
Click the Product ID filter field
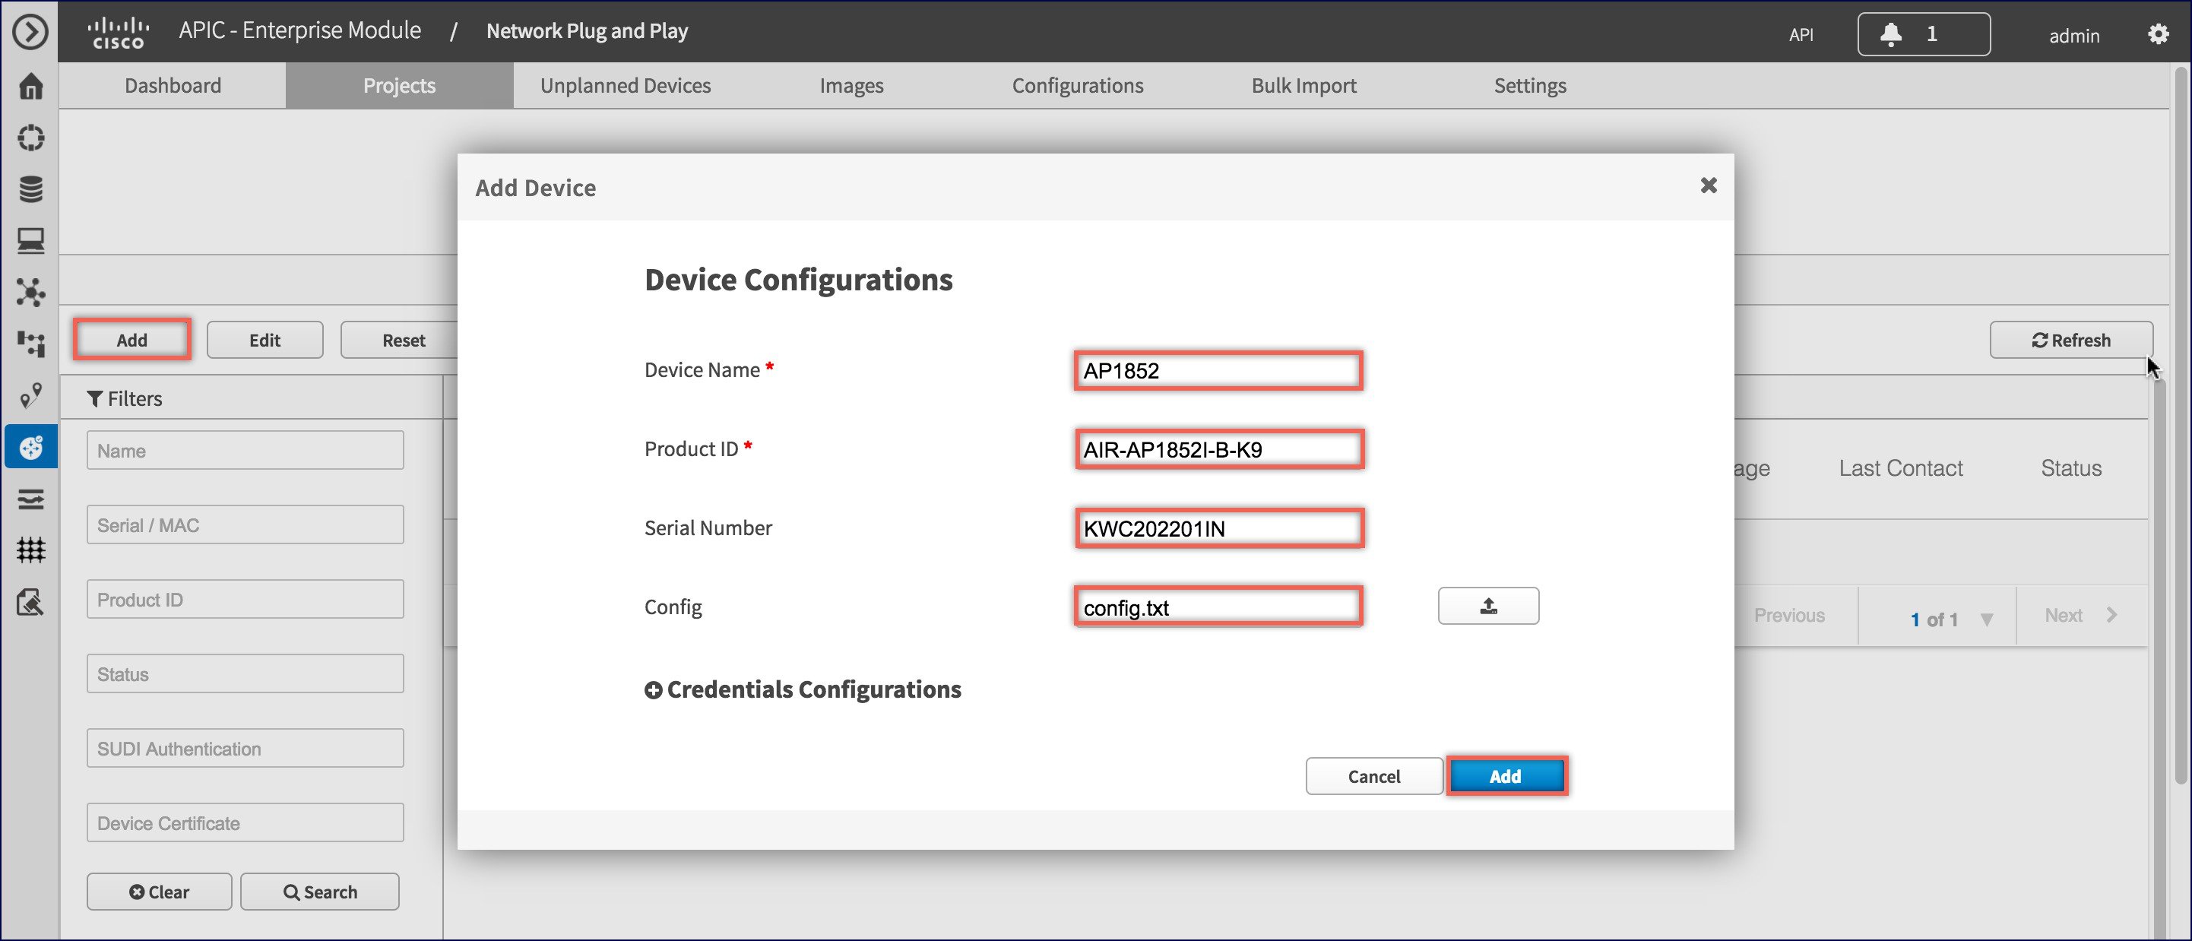coord(245,599)
